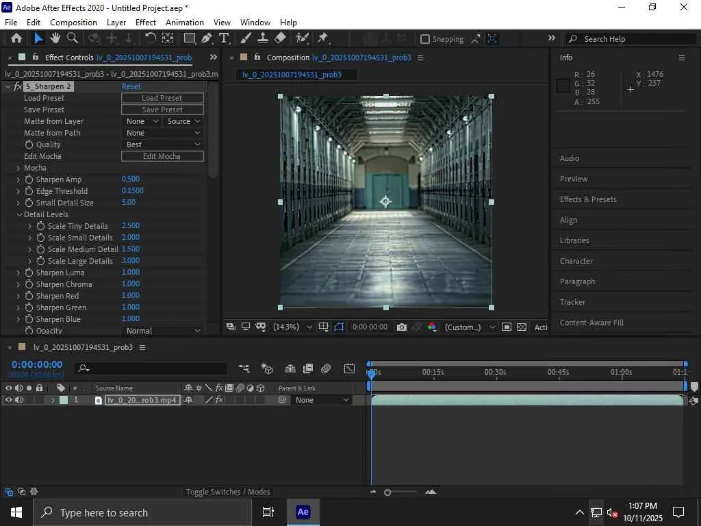
Task: Hide video for the lv_0_20...rob3.mp4 layer
Action: 9,400
